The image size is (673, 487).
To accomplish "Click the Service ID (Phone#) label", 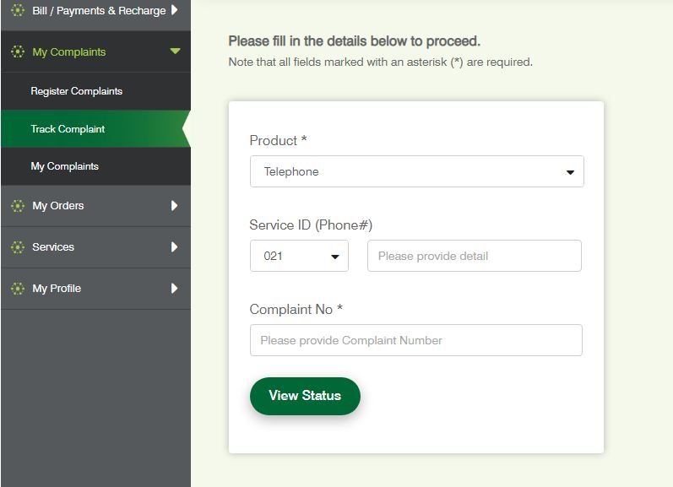I will point(311,225).
